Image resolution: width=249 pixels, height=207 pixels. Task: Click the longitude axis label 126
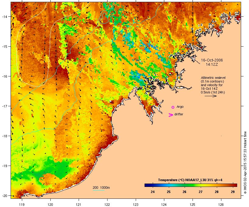point(221,205)
